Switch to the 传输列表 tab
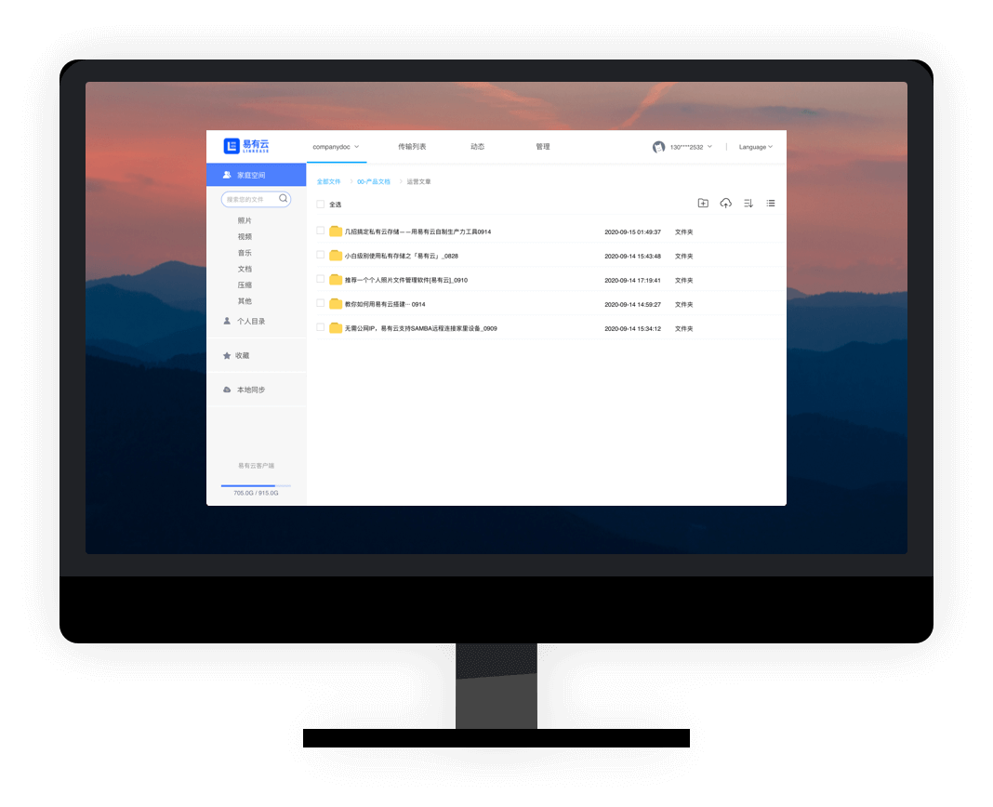This screenshot has height=807, width=993. click(412, 147)
